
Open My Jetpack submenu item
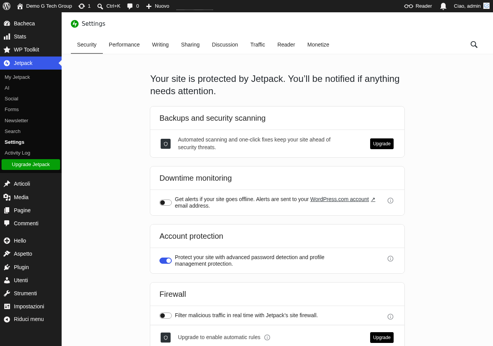(31, 77)
